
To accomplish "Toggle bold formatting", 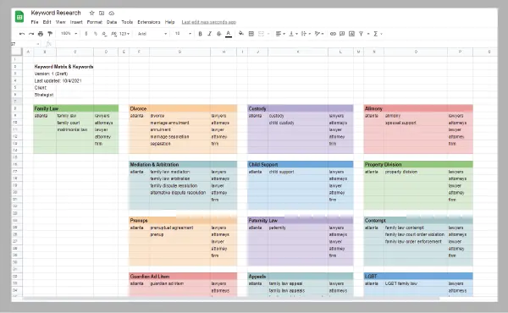I will click(200, 34).
